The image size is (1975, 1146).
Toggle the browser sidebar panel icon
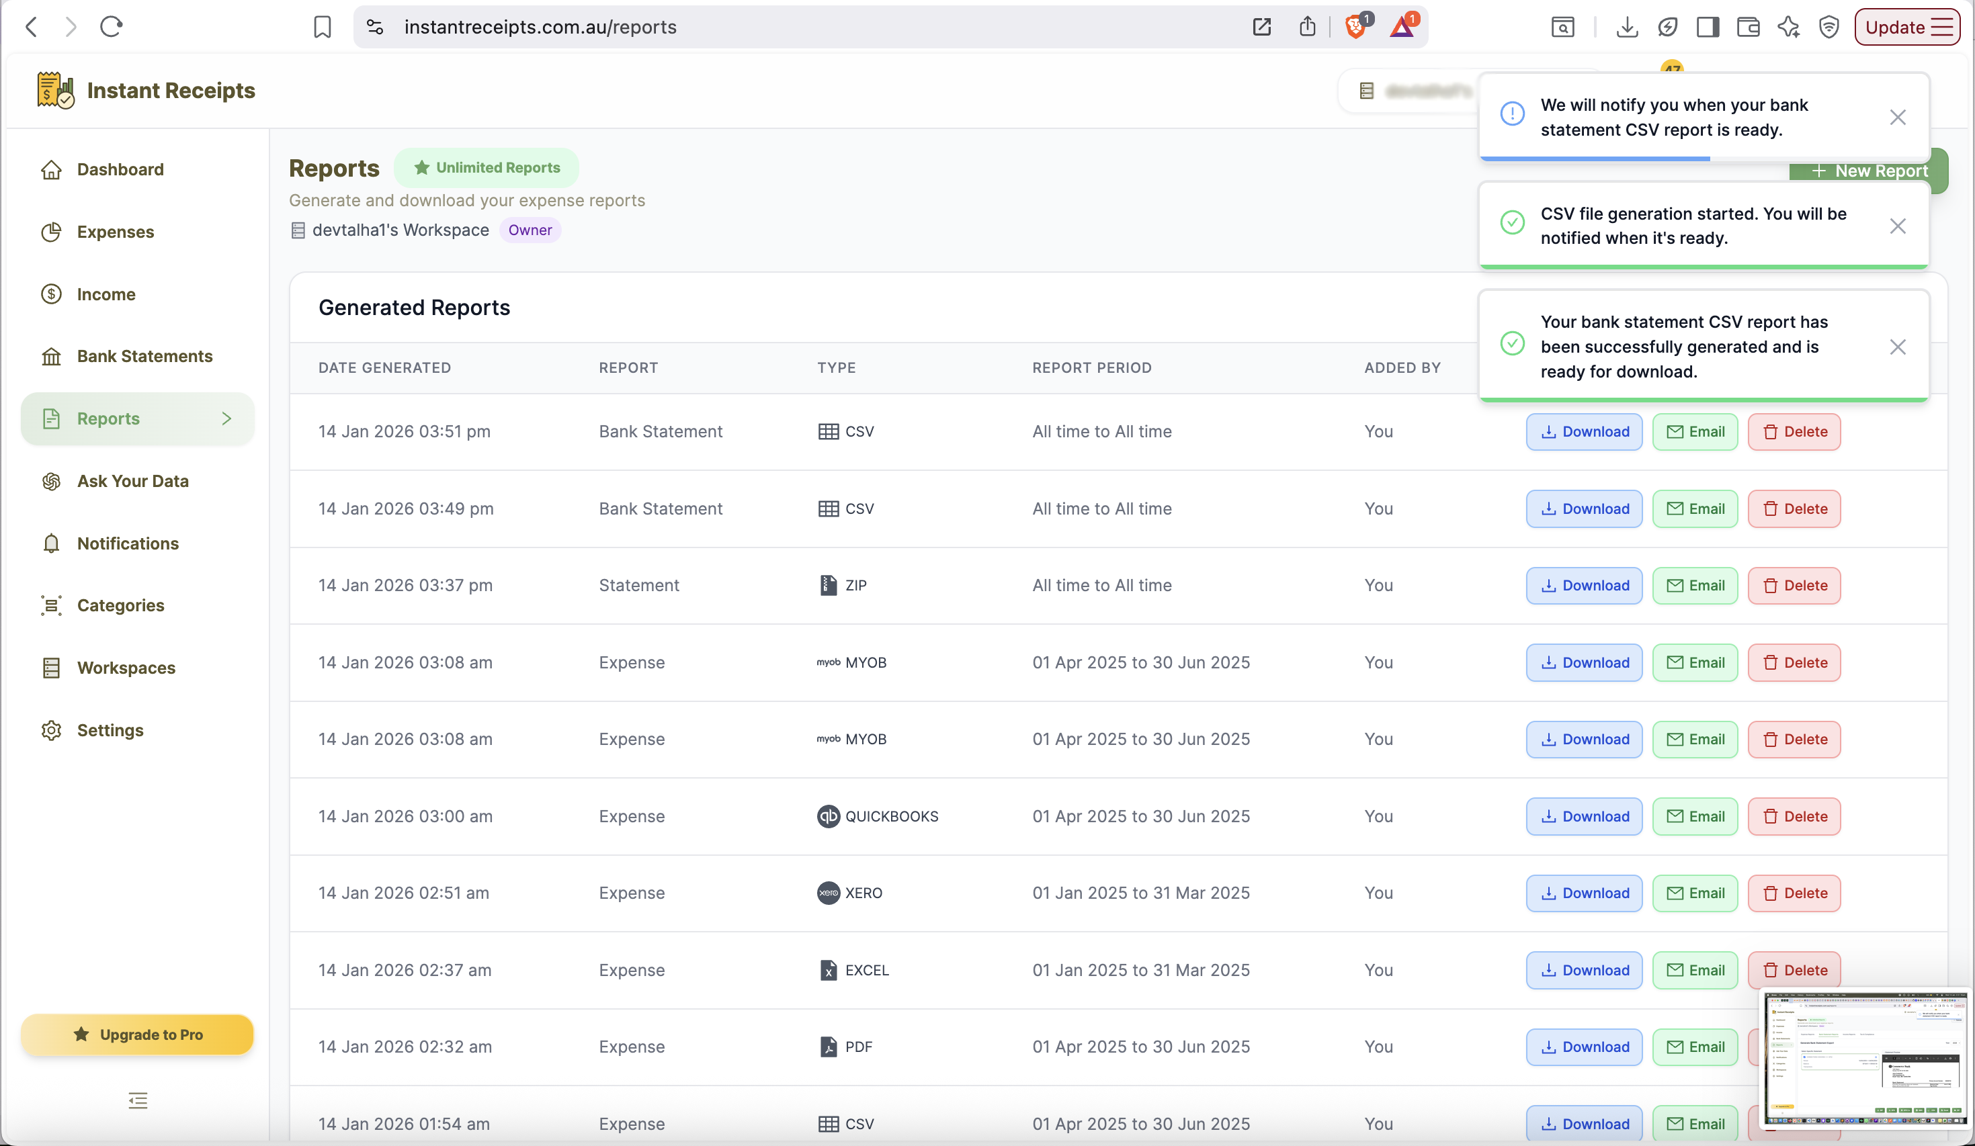click(x=1708, y=27)
